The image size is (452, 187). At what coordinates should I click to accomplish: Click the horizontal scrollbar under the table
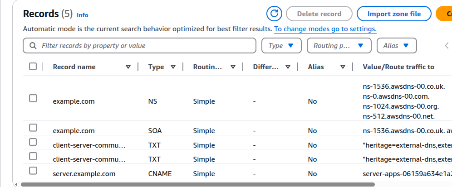[197, 184]
